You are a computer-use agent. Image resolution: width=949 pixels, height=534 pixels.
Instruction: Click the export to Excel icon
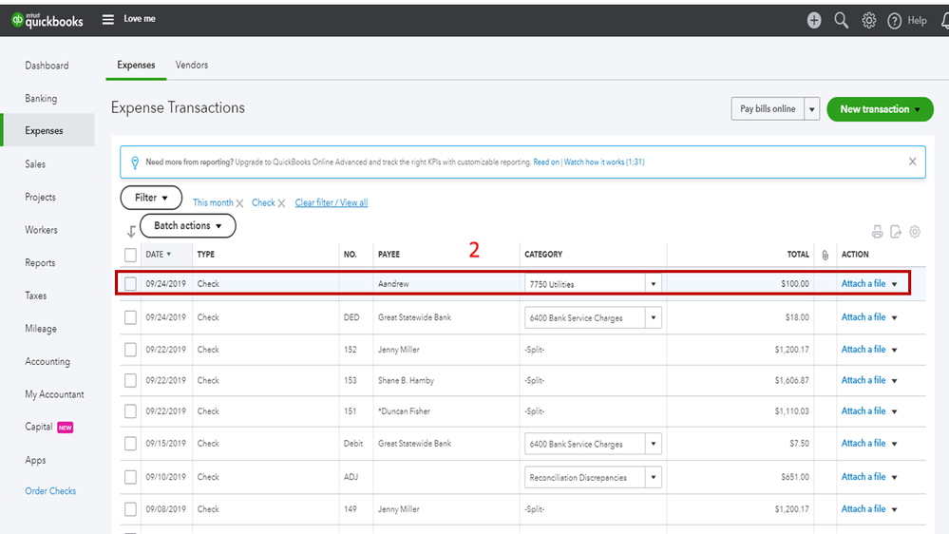(x=896, y=232)
